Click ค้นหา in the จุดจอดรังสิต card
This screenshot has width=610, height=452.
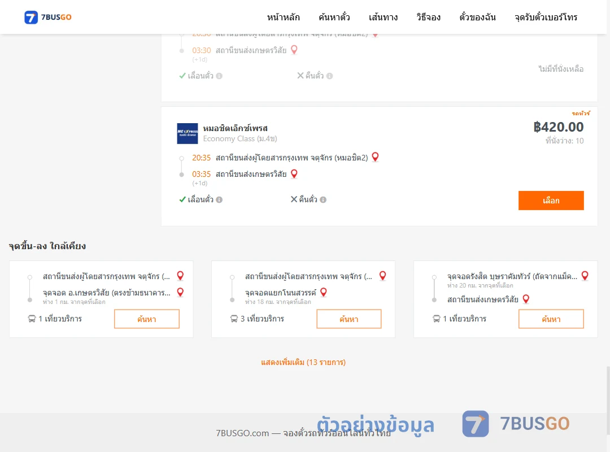coord(551,319)
